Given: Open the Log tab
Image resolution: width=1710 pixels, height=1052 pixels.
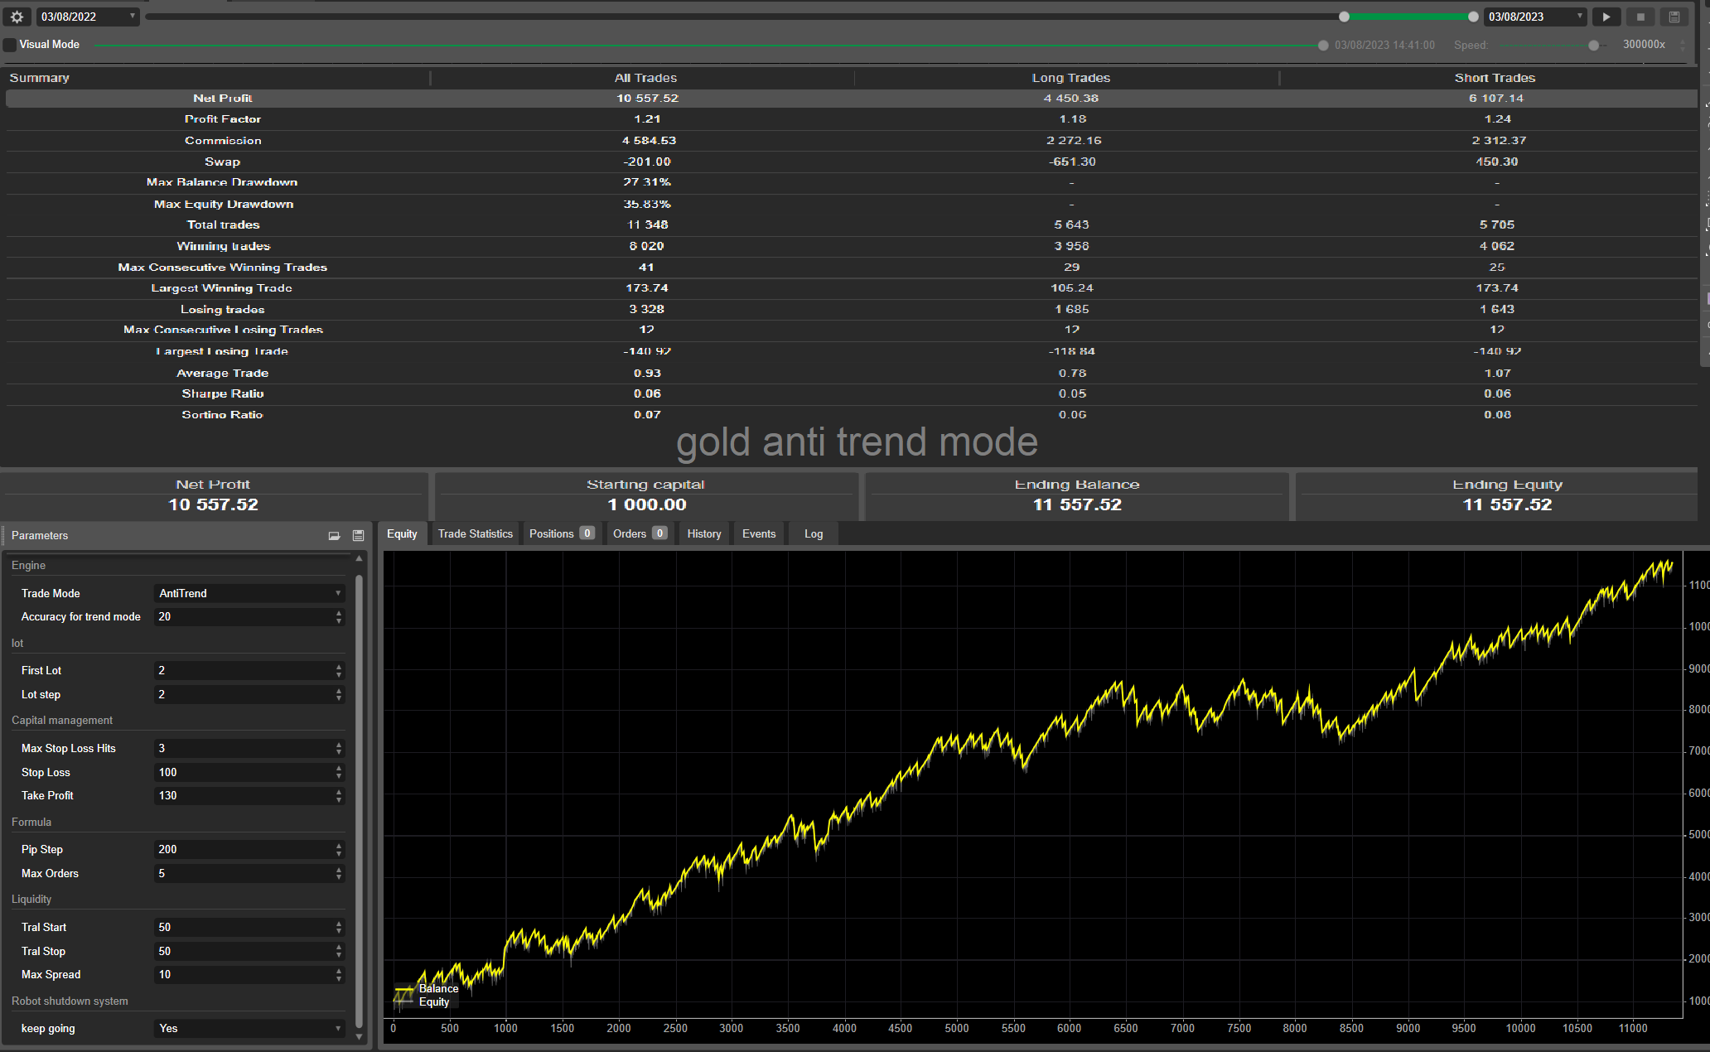Looking at the screenshot, I should (x=814, y=534).
